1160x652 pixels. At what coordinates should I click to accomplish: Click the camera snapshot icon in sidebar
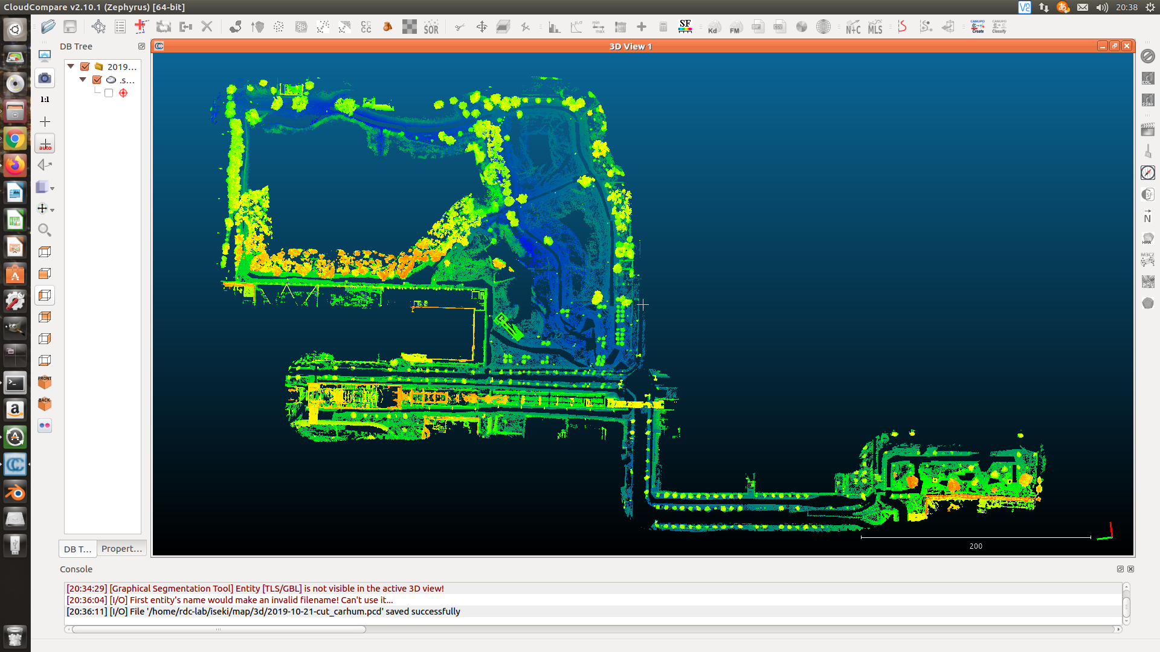pos(45,78)
